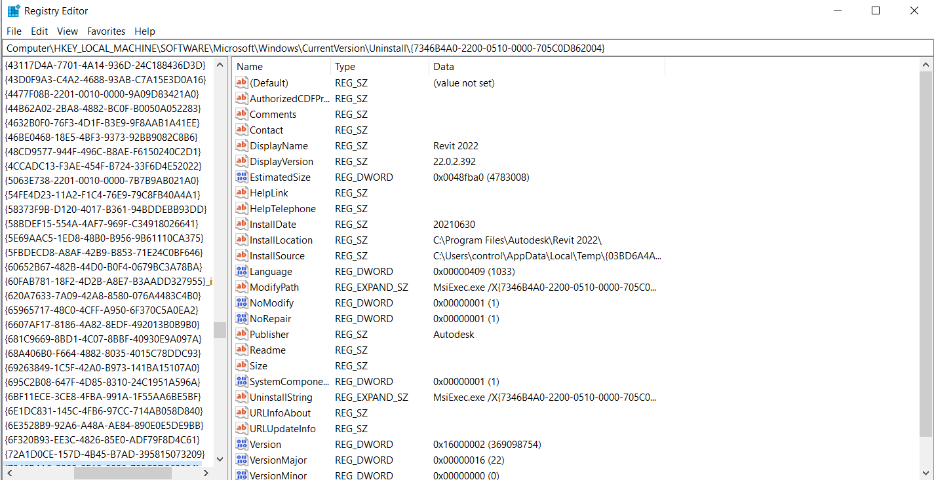
Task: Click the '0x16000002 (369098754)' Version data
Action: pos(487,445)
